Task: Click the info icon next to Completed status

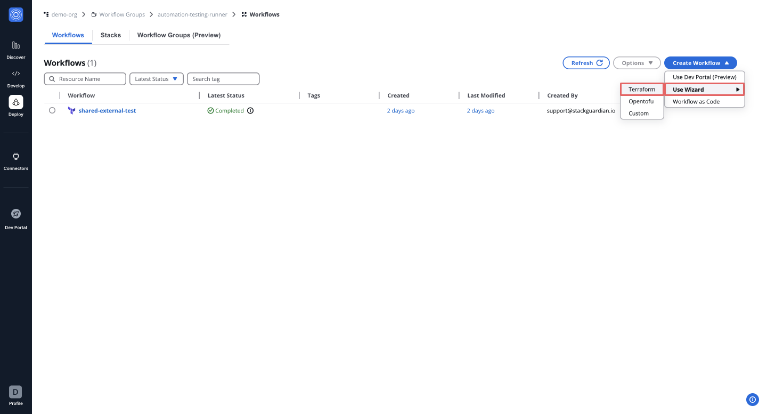Action: point(250,111)
